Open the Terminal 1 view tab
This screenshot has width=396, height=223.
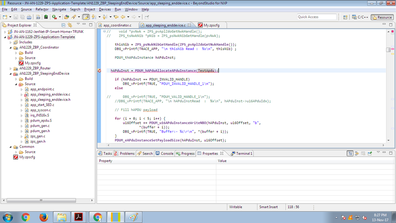tap(242, 154)
